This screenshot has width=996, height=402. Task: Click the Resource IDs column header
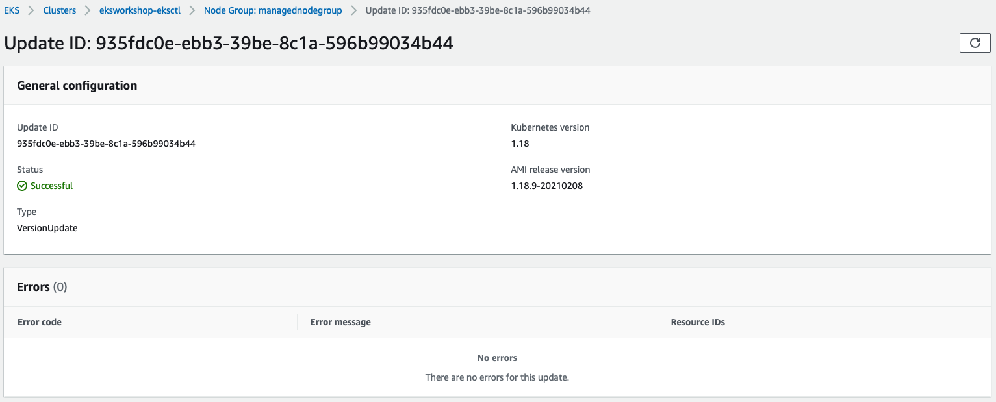(698, 322)
